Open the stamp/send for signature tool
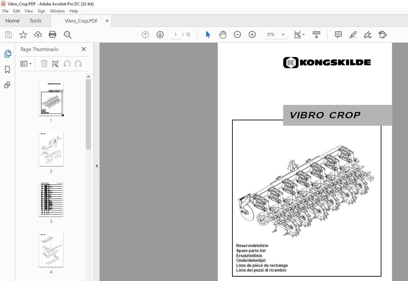The width and height of the screenshot is (408, 281). pyautogui.click(x=383, y=35)
